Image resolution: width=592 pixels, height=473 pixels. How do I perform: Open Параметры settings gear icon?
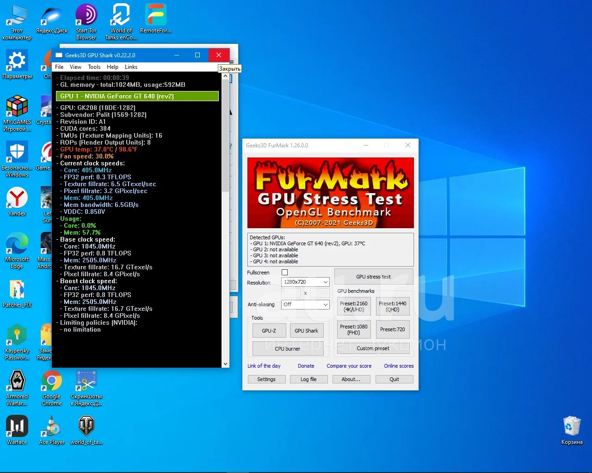[x=17, y=65]
